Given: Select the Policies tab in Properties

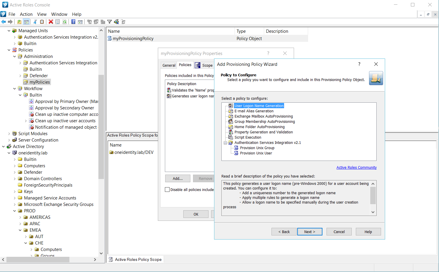Looking at the screenshot, I should point(185,65).
